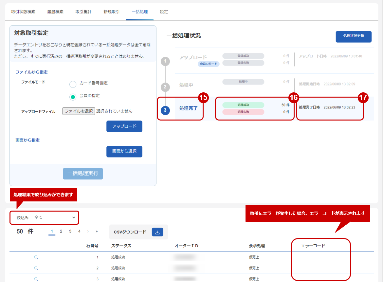Click 登録成功 status badge
The width and height of the screenshot is (383, 282).
click(x=243, y=56)
